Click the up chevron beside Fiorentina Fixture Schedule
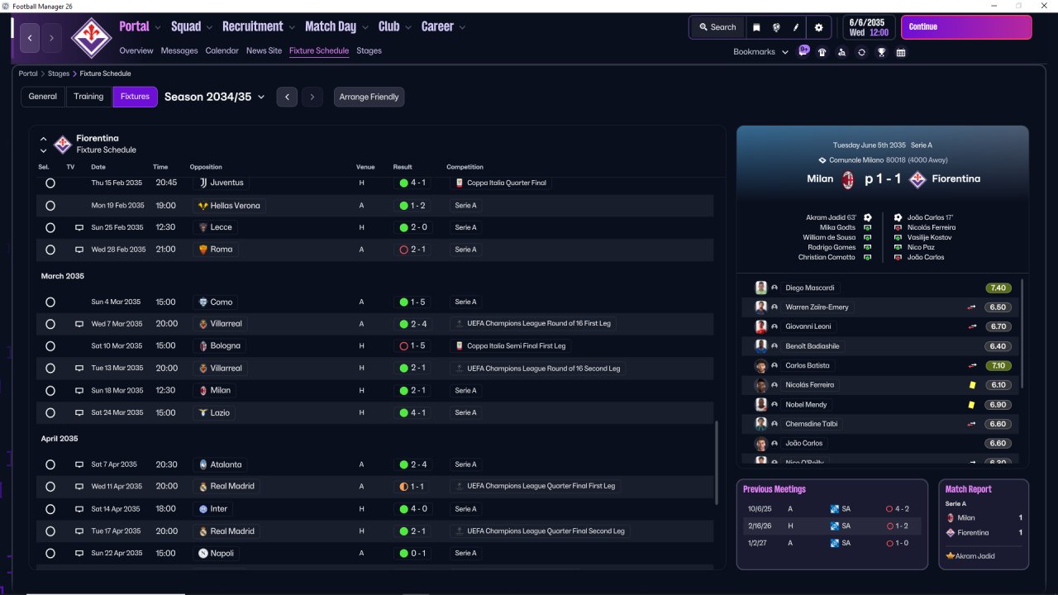 click(44, 139)
